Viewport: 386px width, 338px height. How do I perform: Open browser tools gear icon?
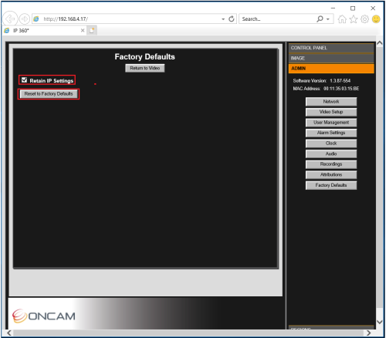[364, 19]
